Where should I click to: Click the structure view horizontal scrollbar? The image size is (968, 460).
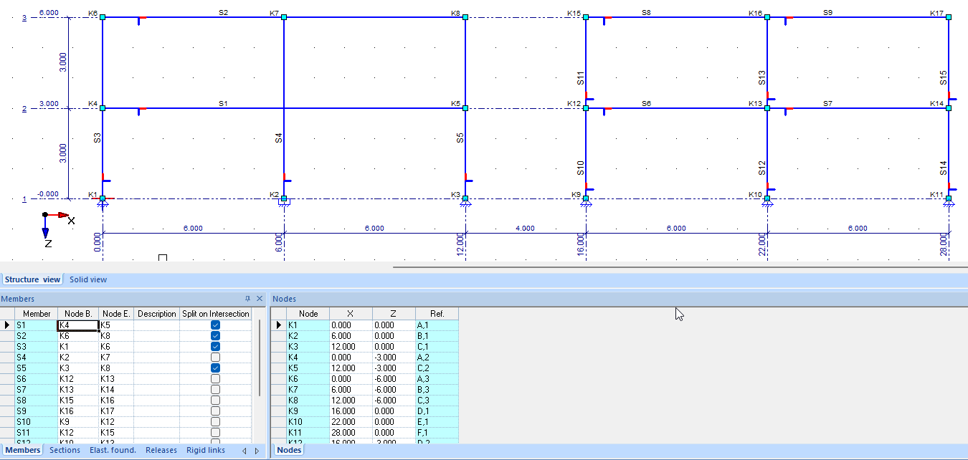point(680,267)
